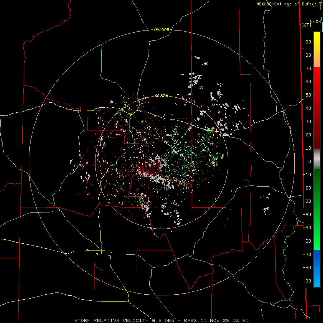Click the positive 70 scale value
323x323 pixels.
tap(308, 69)
